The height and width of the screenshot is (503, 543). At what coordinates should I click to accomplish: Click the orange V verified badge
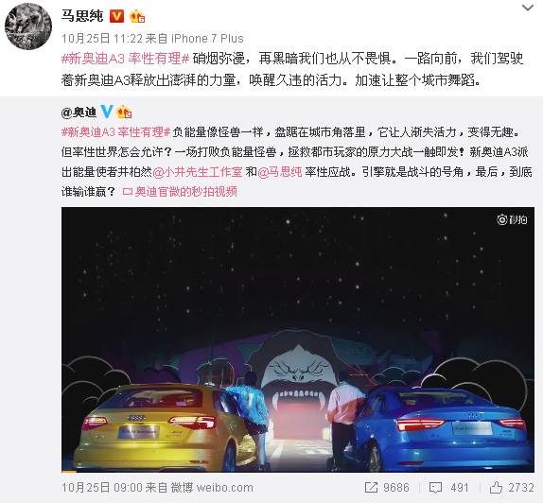point(116,16)
